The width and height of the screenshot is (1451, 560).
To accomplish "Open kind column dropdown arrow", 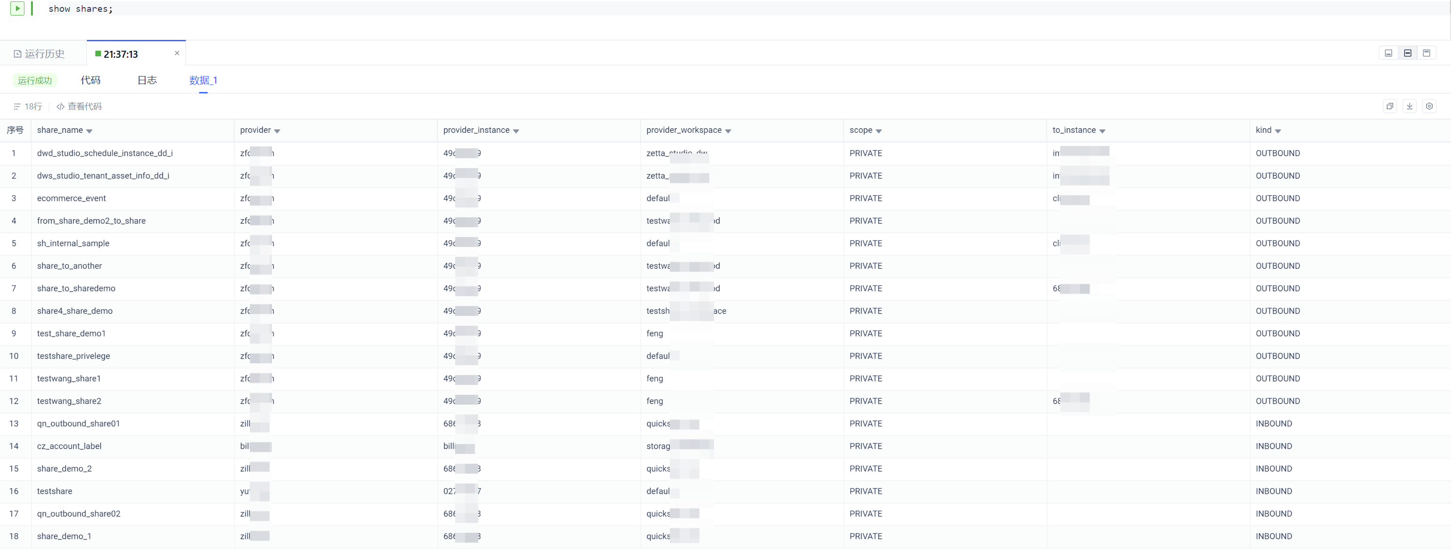I will [x=1278, y=131].
